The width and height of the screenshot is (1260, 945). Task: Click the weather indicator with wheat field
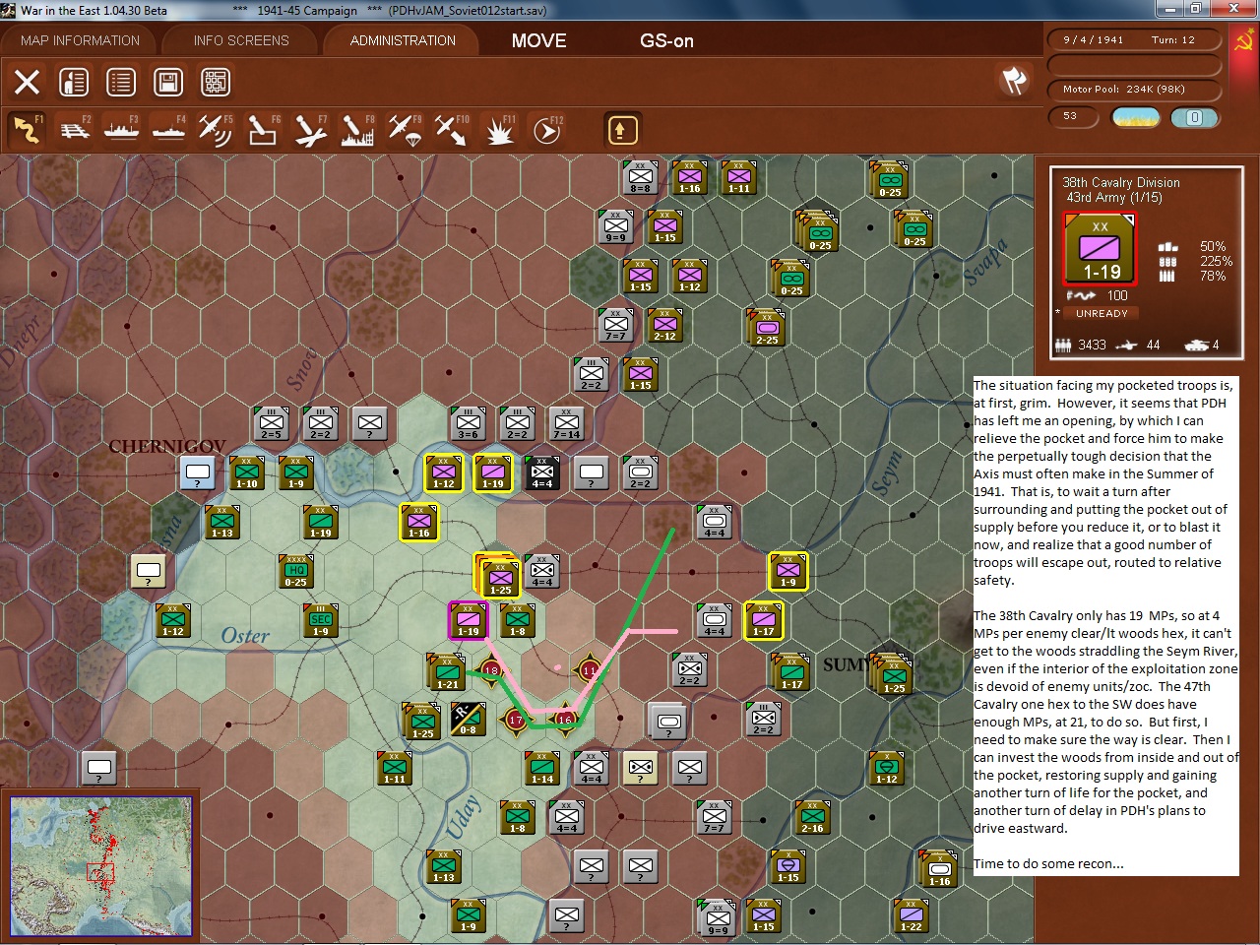click(1136, 117)
